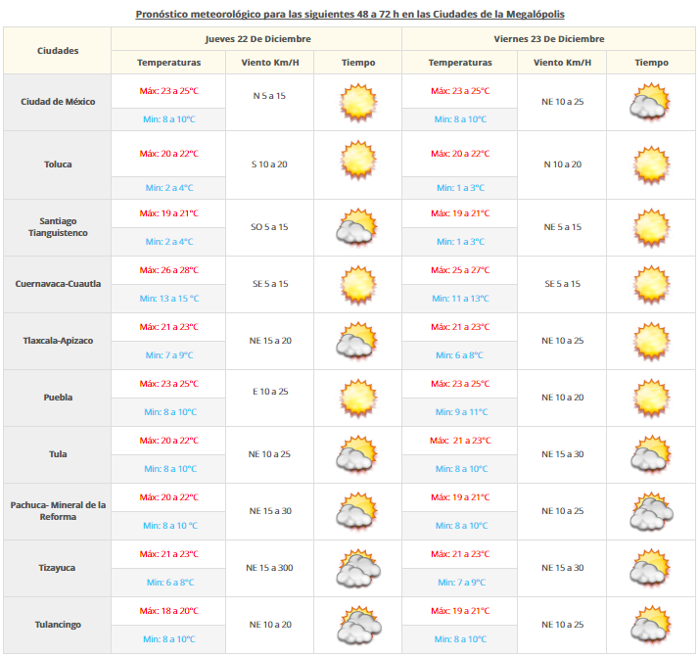This screenshot has height=657, width=699.
Task: Select Friday's sun icon in the Puebla row
Action: click(650, 398)
